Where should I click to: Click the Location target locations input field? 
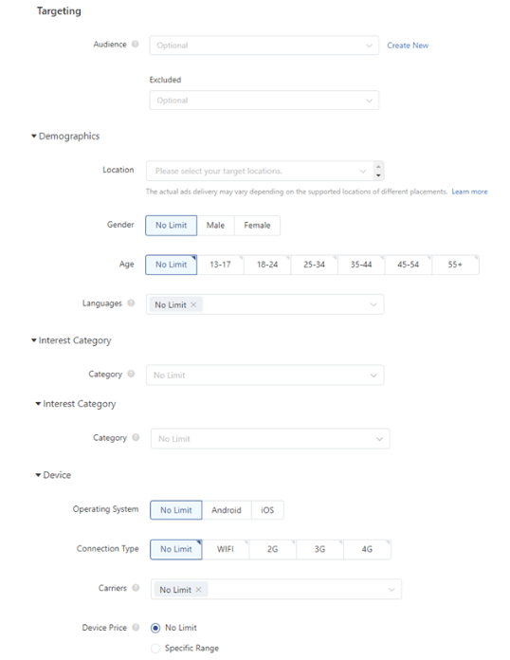click(x=260, y=171)
